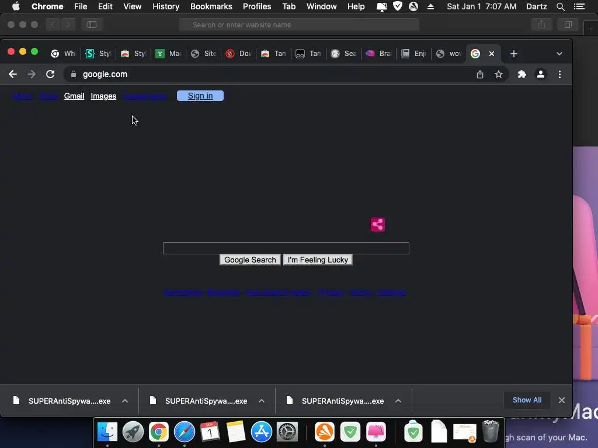
Task: Open CleanMyMac pink icon in Dock
Action: (376, 432)
